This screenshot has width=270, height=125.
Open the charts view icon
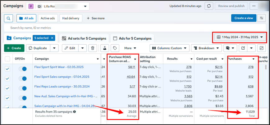(262, 48)
